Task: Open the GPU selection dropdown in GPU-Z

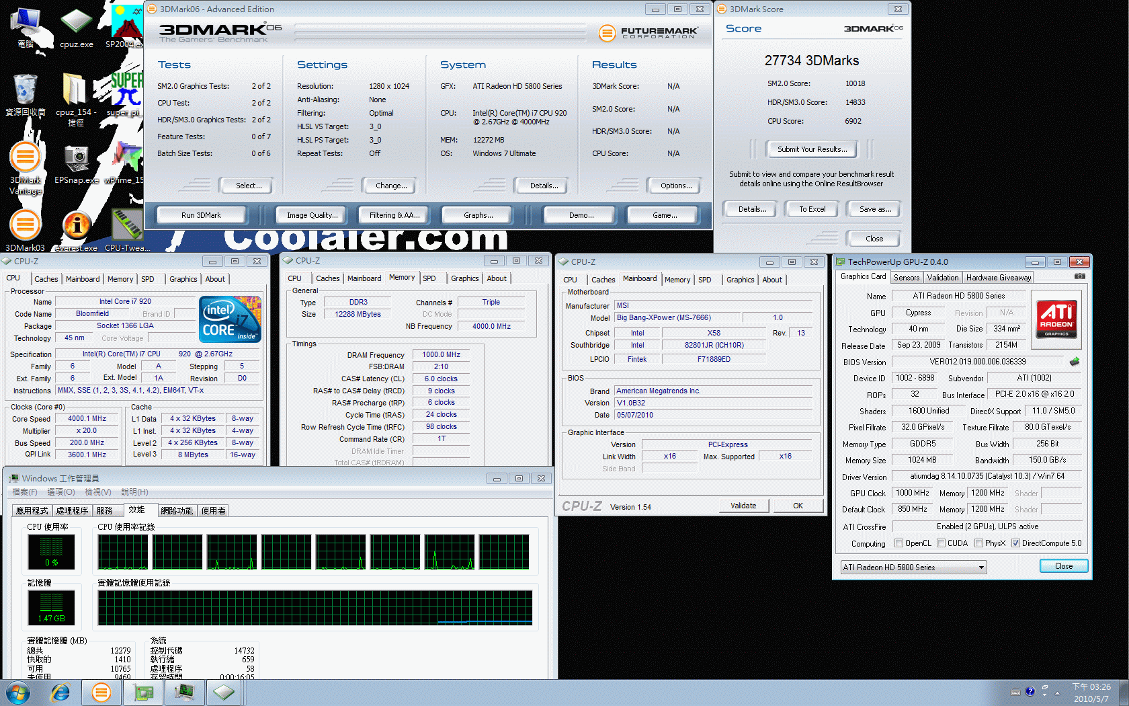Action: coord(913,567)
